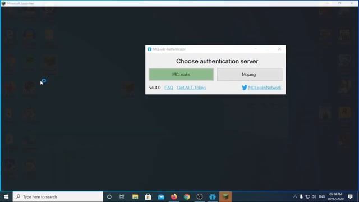
Task: Click the microphone tray icon
Action: 301,196
